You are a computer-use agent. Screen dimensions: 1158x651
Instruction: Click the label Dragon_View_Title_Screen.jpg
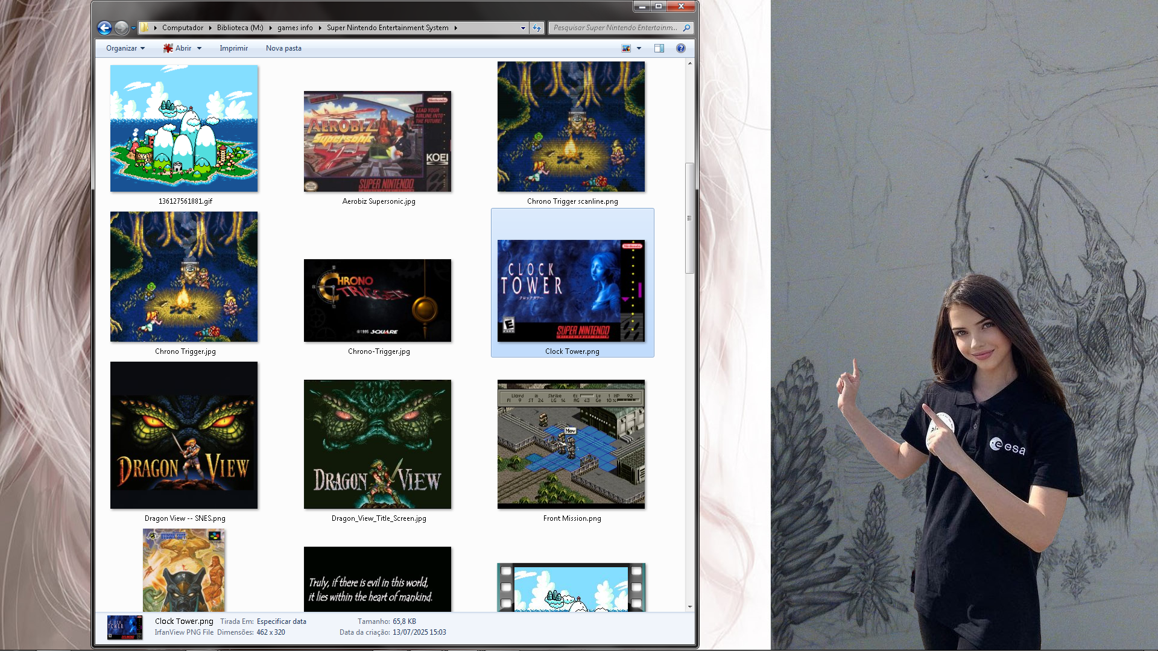pyautogui.click(x=379, y=518)
